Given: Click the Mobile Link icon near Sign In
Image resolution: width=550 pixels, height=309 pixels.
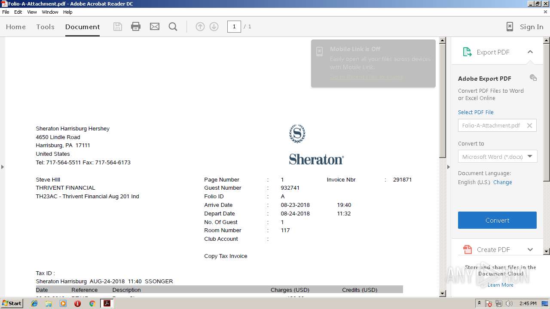Looking at the screenshot, I should coord(510,27).
